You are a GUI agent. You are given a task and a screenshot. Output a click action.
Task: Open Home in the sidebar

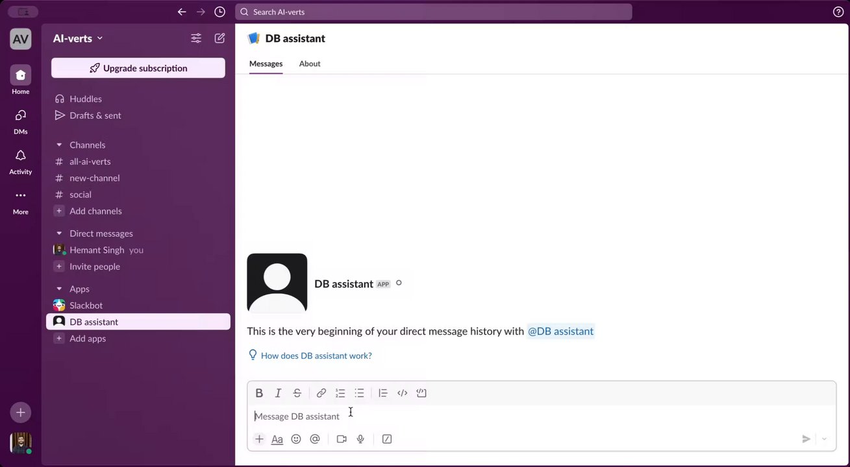(x=20, y=80)
